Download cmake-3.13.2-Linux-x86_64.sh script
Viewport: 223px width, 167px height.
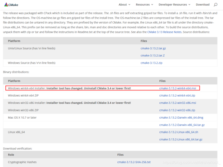[x=178, y=132]
